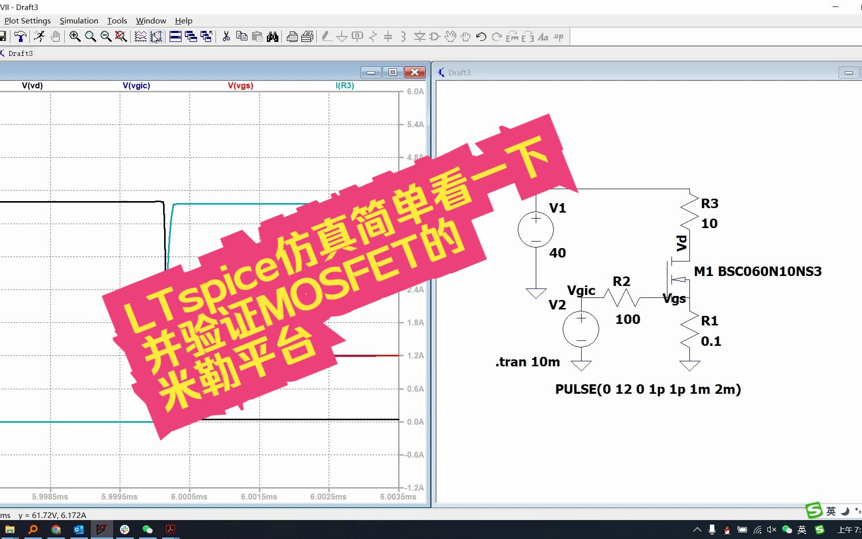Click the Paste icon
The image size is (862, 539).
click(x=257, y=36)
